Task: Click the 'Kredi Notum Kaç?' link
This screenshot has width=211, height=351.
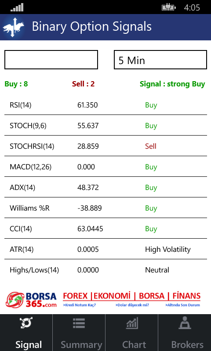Action: pyautogui.click(x=80, y=305)
